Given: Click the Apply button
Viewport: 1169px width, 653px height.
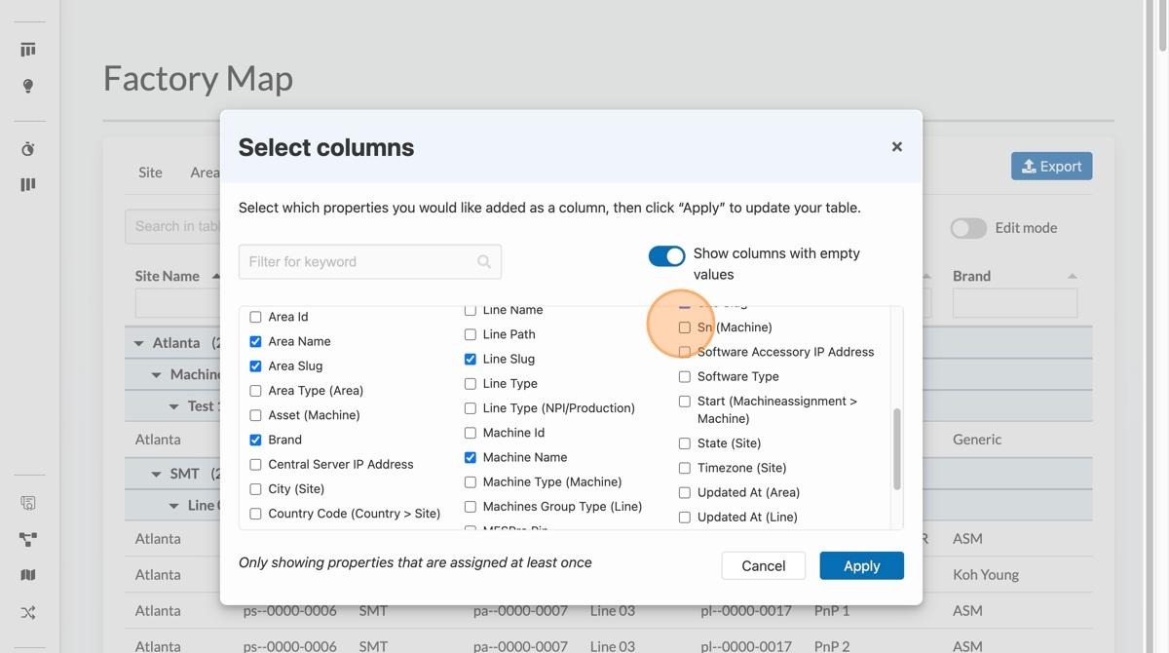Looking at the screenshot, I should [x=861, y=565].
